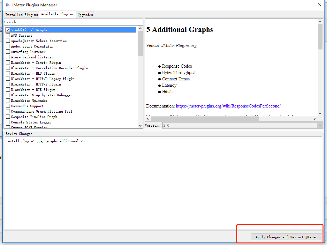The image size is (327, 245).
Task: Click the Hits/s bullet item
Action: click(167, 92)
